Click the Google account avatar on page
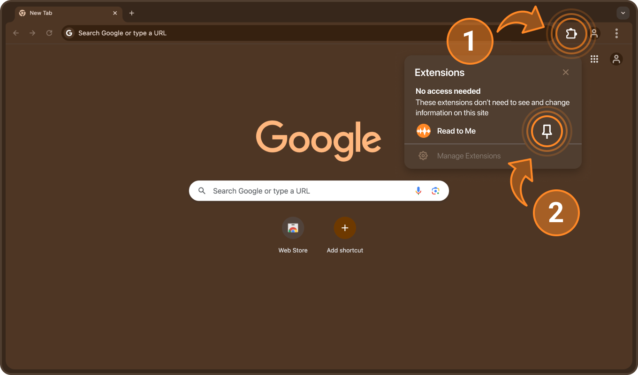638x375 pixels. [616, 59]
